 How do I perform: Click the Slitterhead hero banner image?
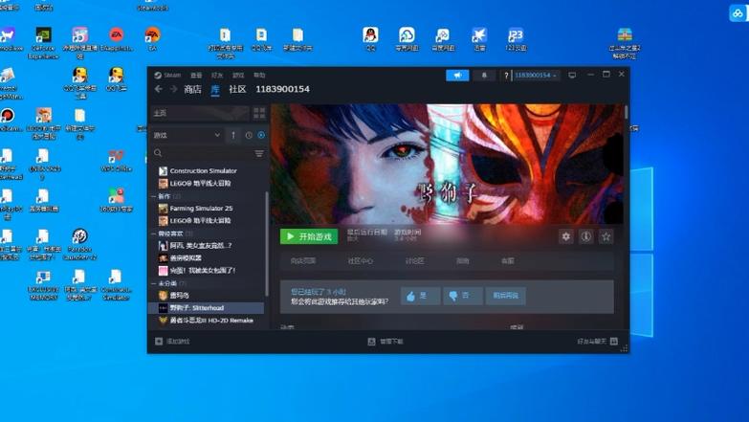[x=447, y=164]
